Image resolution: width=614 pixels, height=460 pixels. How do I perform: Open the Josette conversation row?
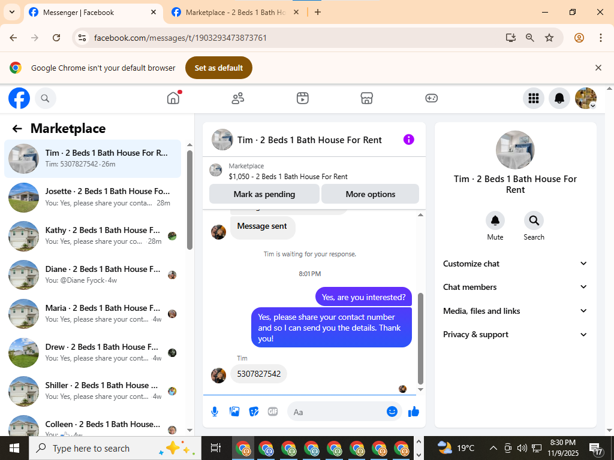tap(93, 197)
